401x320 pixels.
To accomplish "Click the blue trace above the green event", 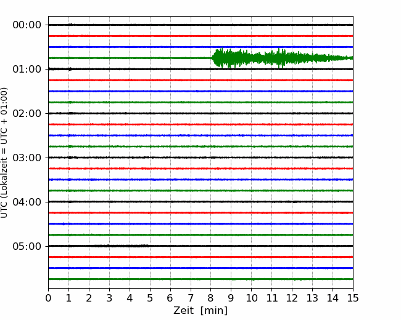I will pos(200,47).
